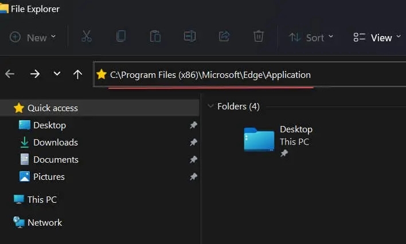Click the pin icon beside Pictures

coord(193,177)
